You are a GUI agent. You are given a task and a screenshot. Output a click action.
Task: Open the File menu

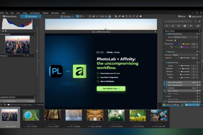[7, 13]
